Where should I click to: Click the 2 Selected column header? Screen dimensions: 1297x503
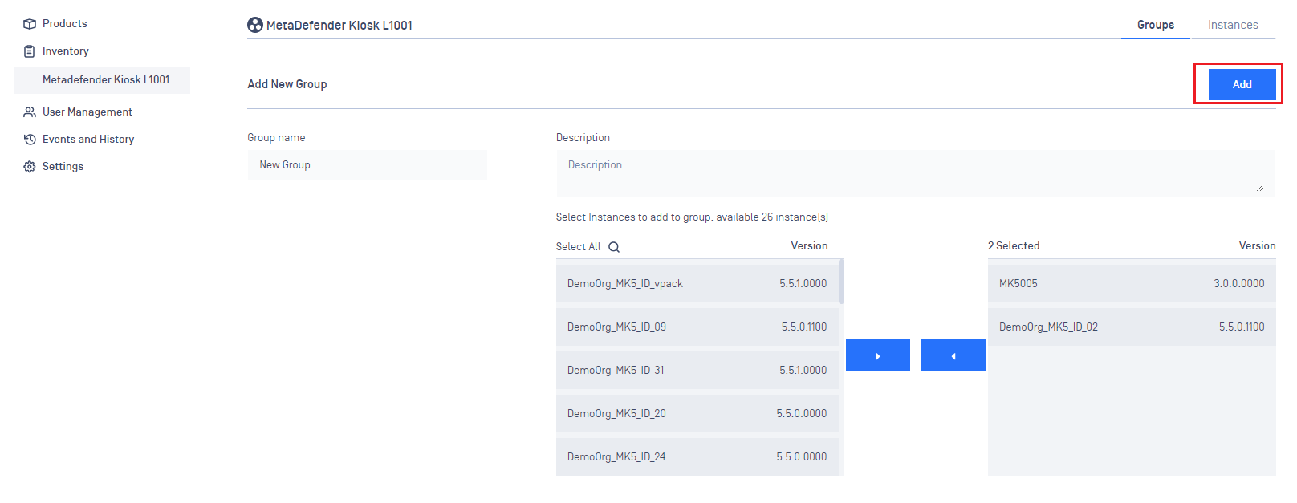click(x=1014, y=246)
